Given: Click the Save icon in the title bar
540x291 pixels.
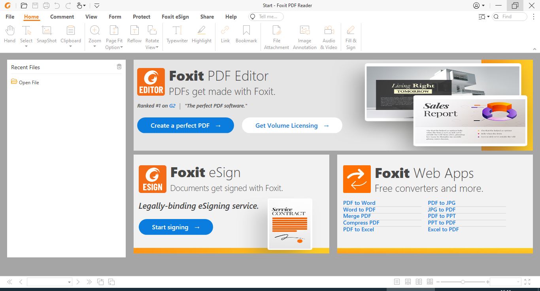Looking at the screenshot, I should [35, 6].
